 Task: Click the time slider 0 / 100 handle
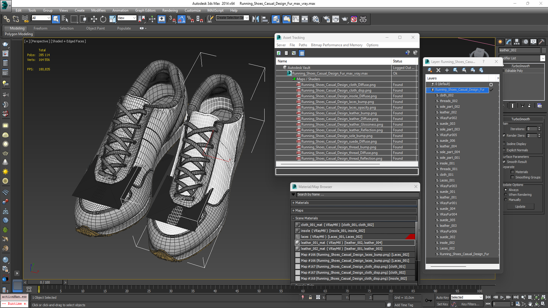pos(45,282)
